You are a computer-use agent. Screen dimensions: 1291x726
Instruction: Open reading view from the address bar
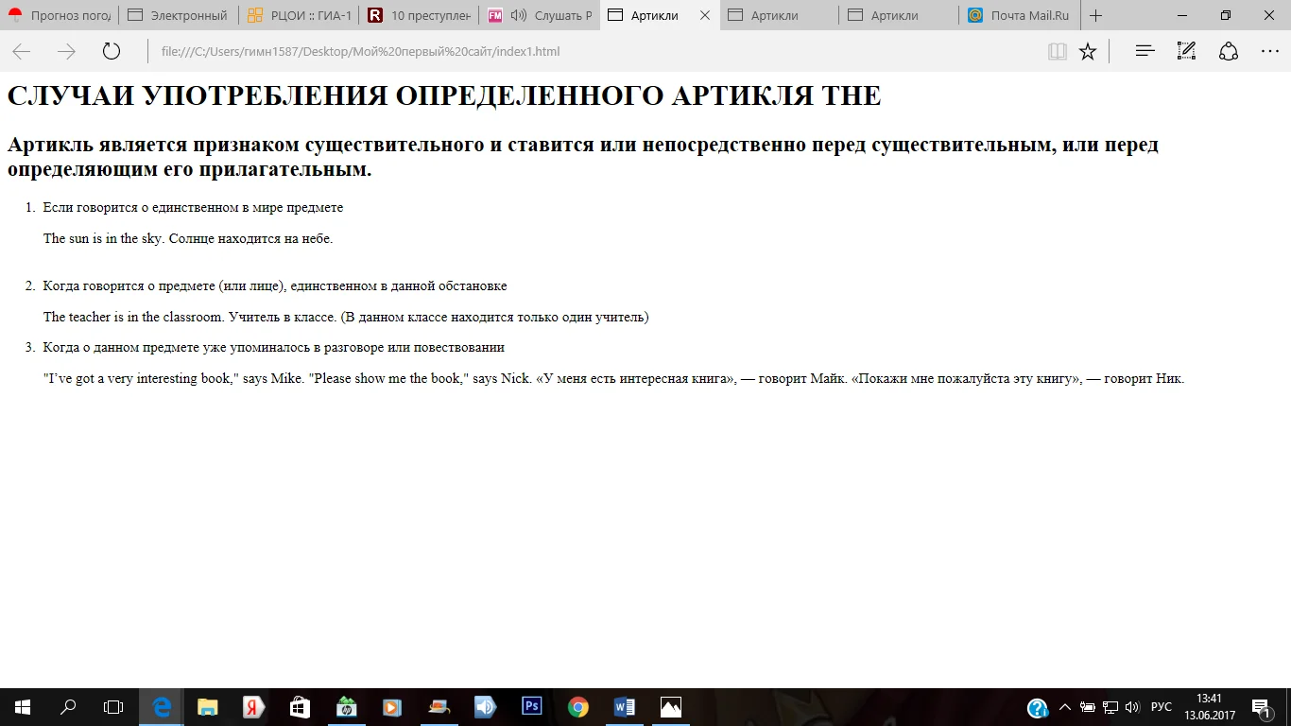[x=1058, y=51]
